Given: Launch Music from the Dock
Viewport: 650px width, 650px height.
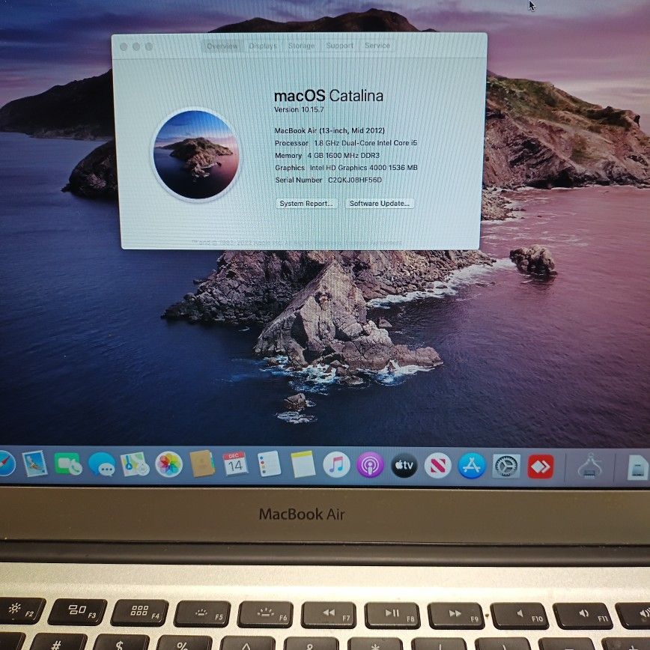Looking at the screenshot, I should click(x=336, y=465).
